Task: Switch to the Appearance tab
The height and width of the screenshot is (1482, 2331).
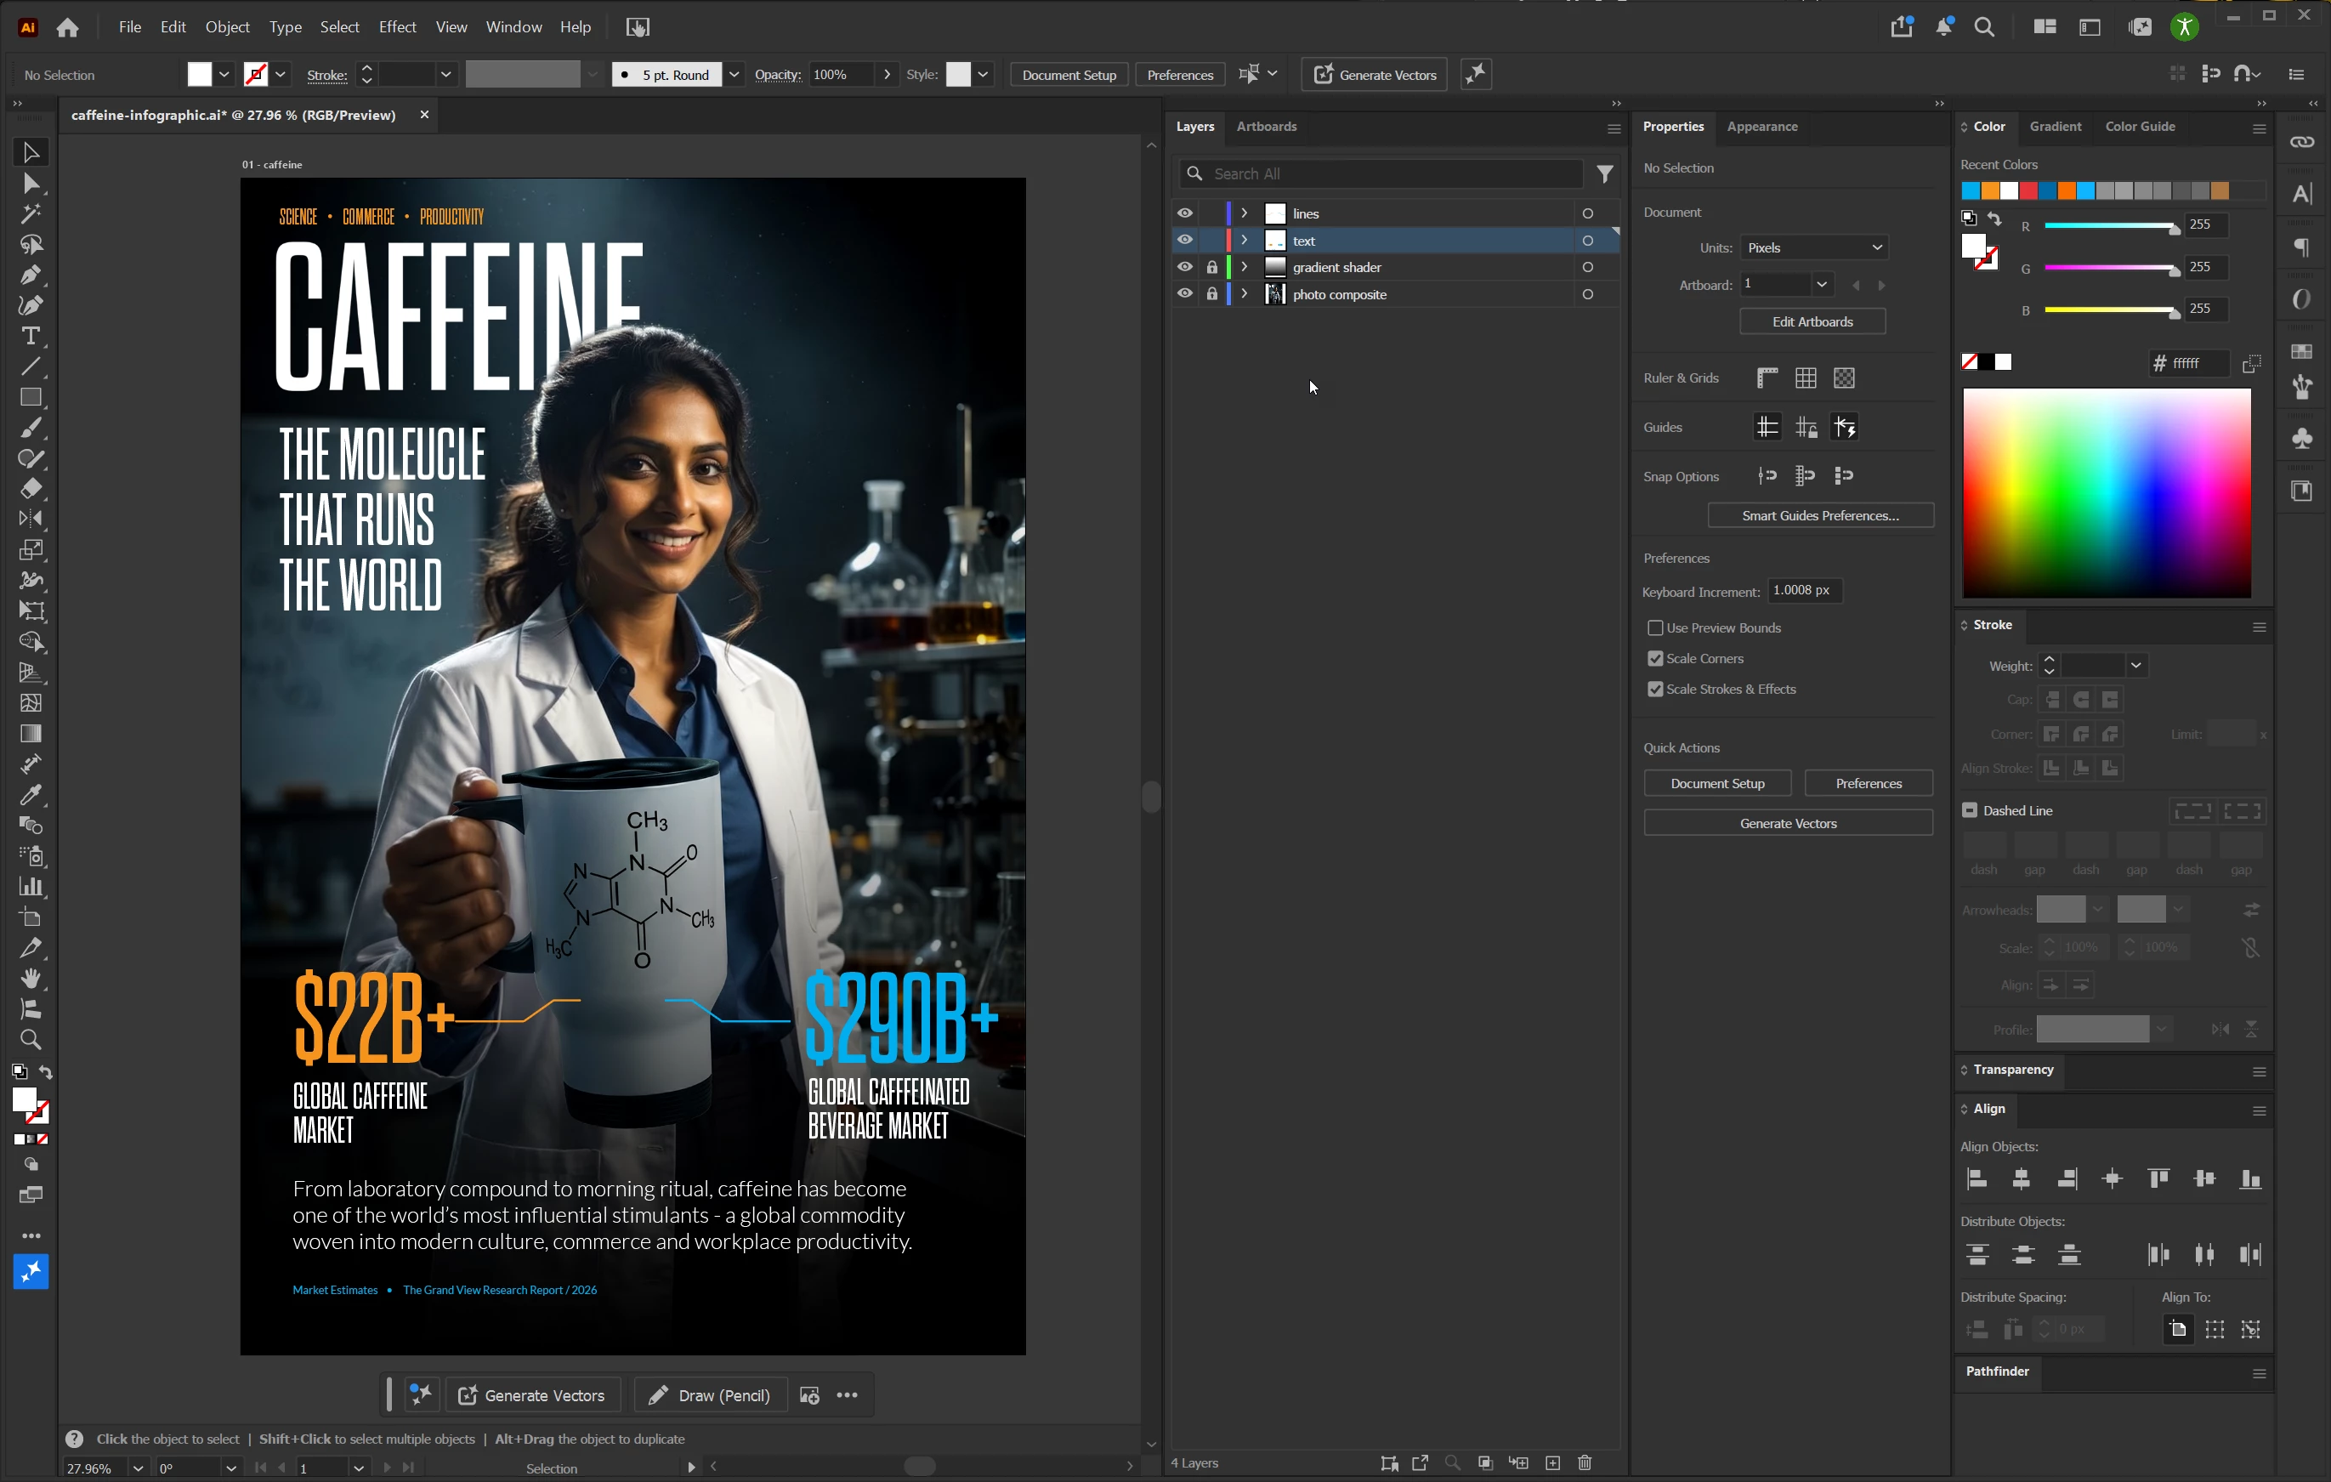Action: tap(1761, 127)
